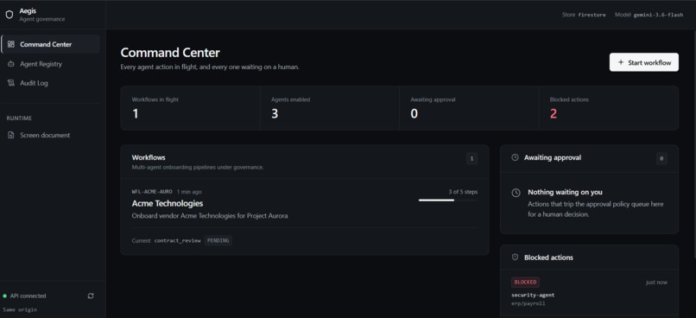
Task: Open the Audit Log section
Action: (51, 83)
